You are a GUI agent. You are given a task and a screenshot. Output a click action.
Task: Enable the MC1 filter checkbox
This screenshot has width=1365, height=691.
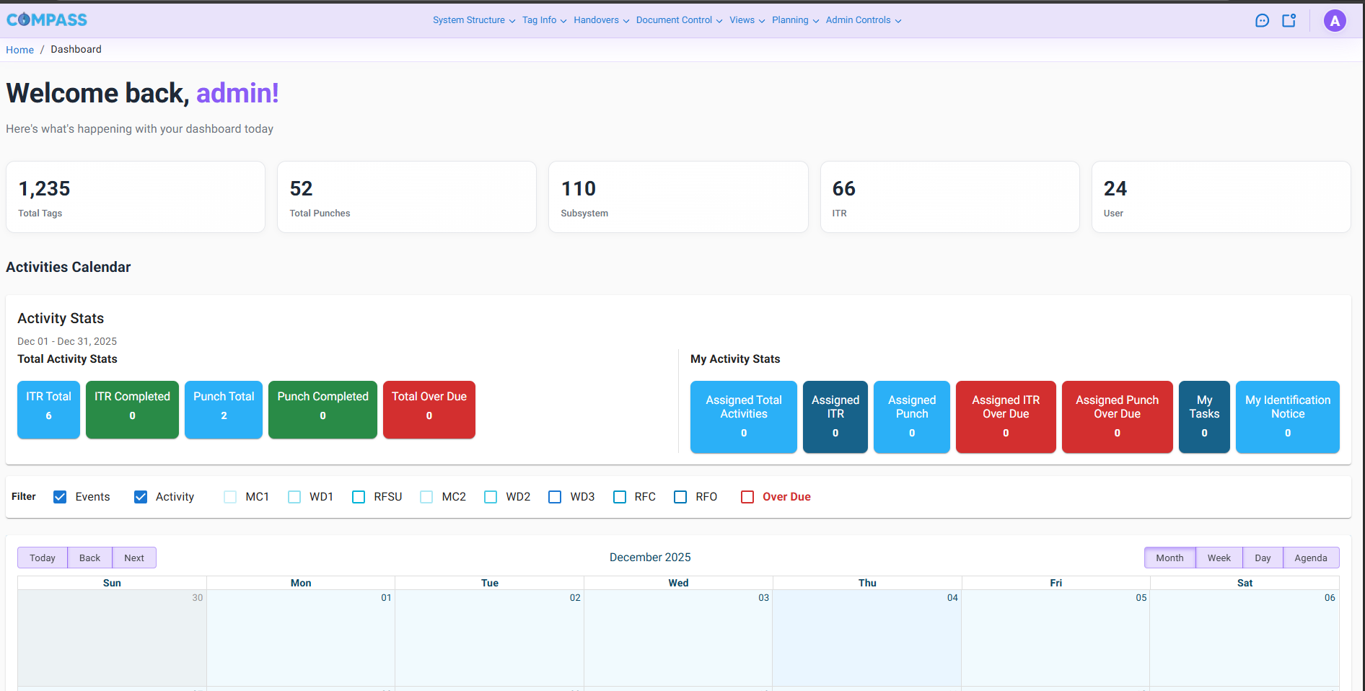(x=229, y=496)
